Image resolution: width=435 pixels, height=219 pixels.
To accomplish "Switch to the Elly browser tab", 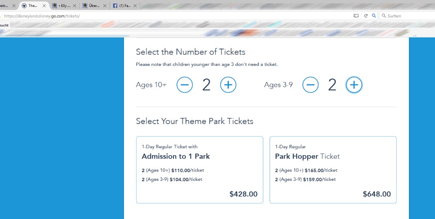I will click(x=64, y=6).
